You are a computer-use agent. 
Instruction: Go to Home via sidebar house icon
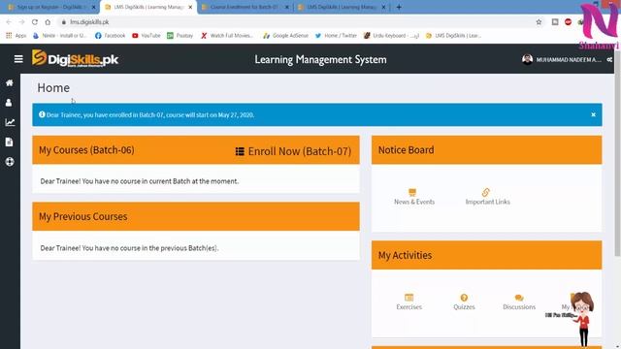(x=10, y=82)
